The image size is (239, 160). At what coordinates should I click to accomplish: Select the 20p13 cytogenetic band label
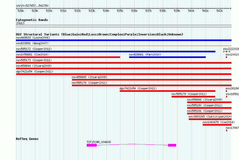point(20,23)
